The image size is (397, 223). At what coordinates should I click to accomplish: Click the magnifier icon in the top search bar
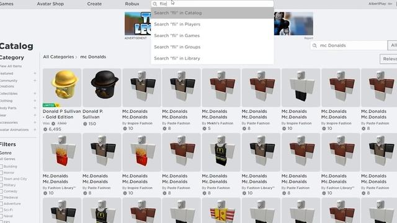click(155, 4)
